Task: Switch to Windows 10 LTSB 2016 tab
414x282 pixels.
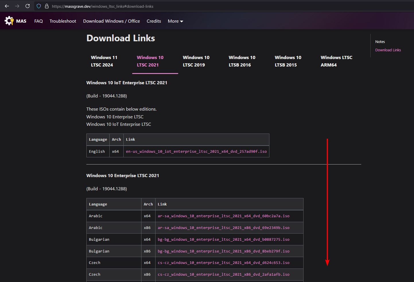Action: tap(247, 61)
